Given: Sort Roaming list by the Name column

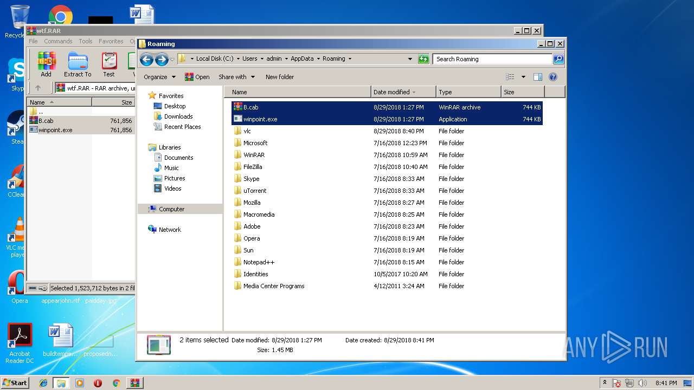Looking at the screenshot, I should pyautogui.click(x=298, y=92).
